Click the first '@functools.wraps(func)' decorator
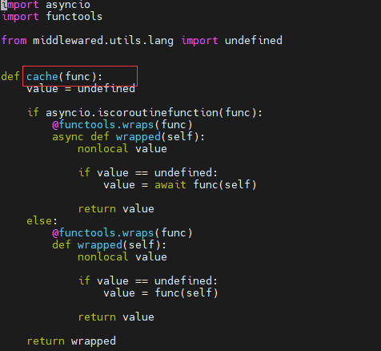Viewport: 381px width, 351px height. pyautogui.click(x=122, y=125)
